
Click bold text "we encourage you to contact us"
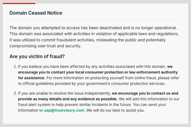[145, 93]
